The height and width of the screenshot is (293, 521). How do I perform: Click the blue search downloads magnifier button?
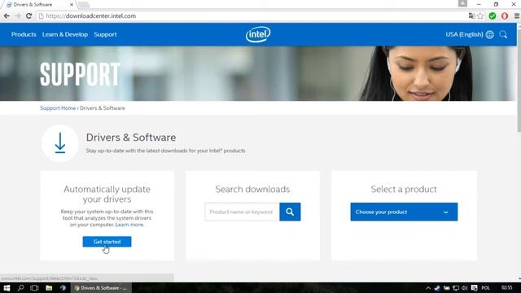[x=290, y=212]
